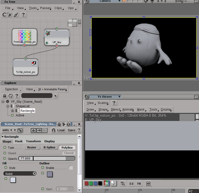The image size is (199, 193).
Task: Click the Opacity animation marker
Action: (x=5, y=159)
